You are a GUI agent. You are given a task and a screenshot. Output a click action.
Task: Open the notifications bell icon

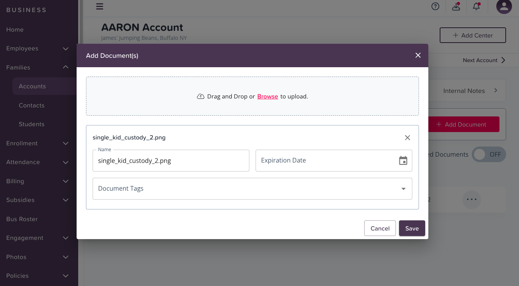[x=476, y=6]
